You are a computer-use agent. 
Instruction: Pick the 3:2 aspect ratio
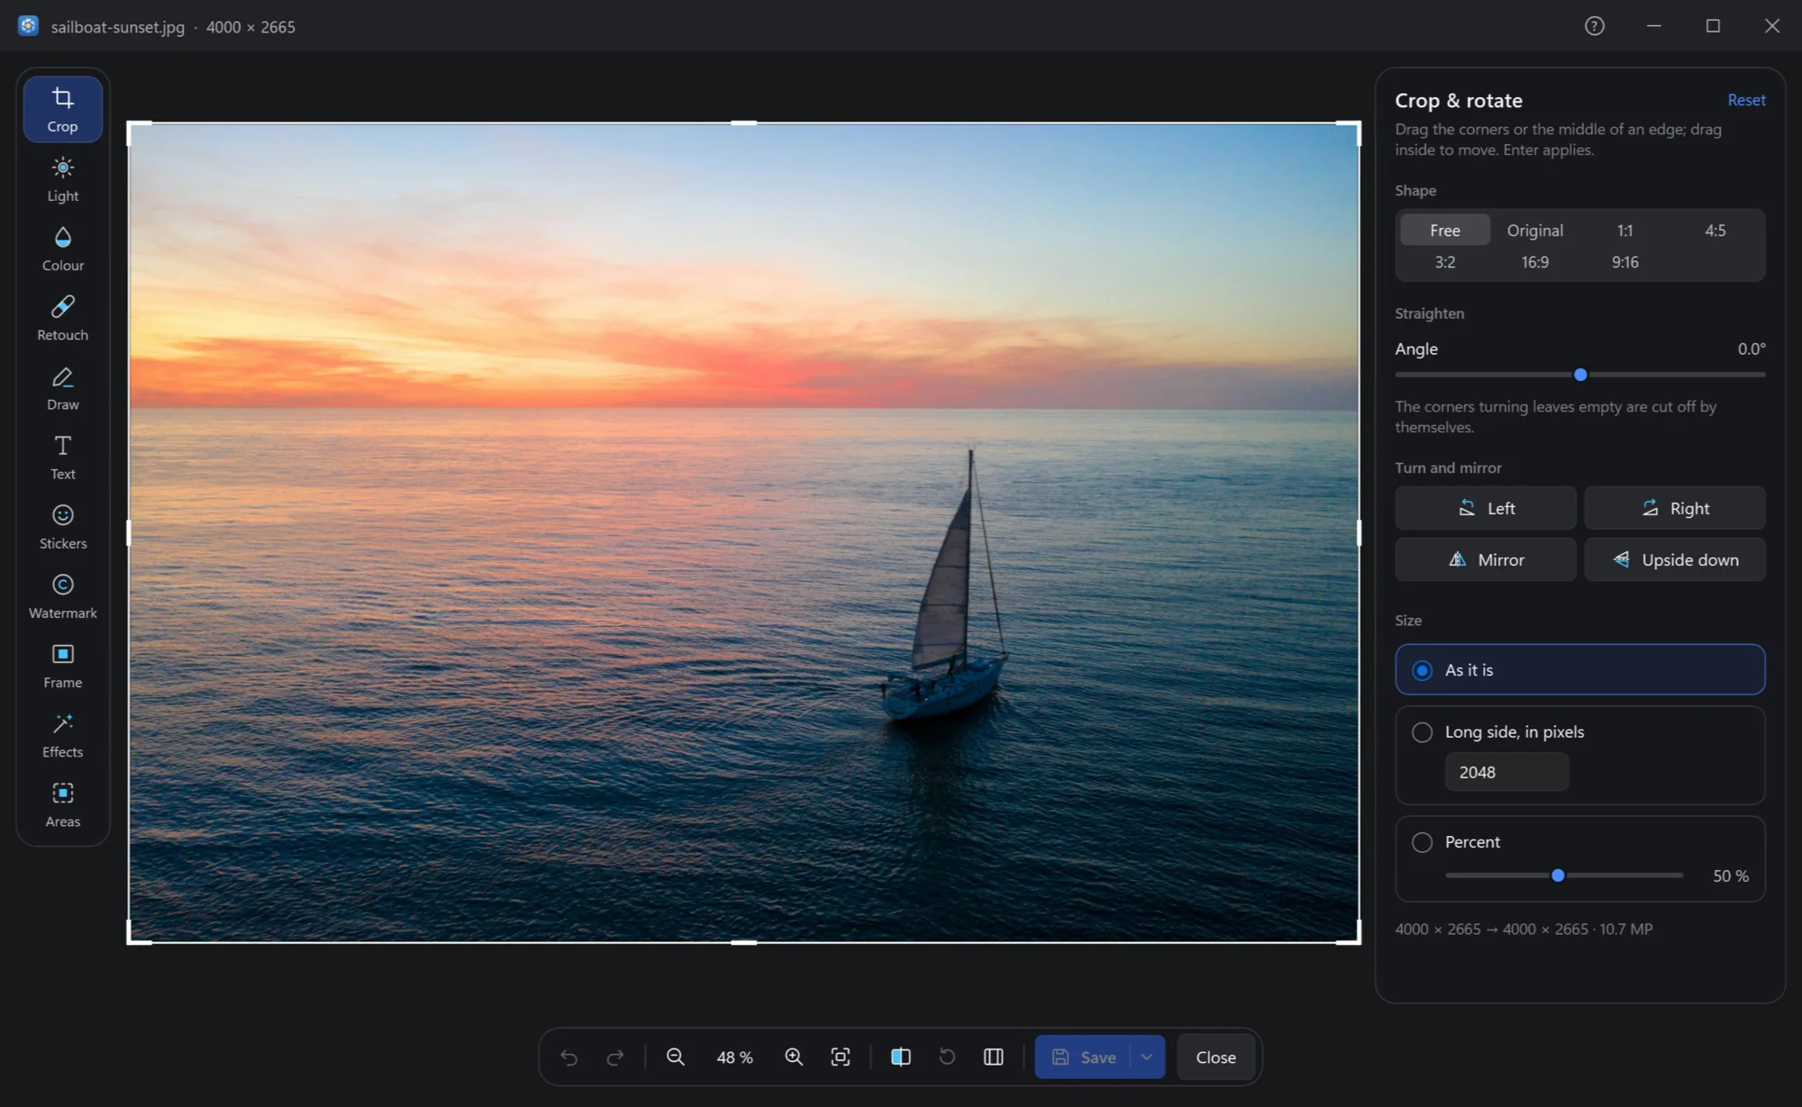(1444, 262)
